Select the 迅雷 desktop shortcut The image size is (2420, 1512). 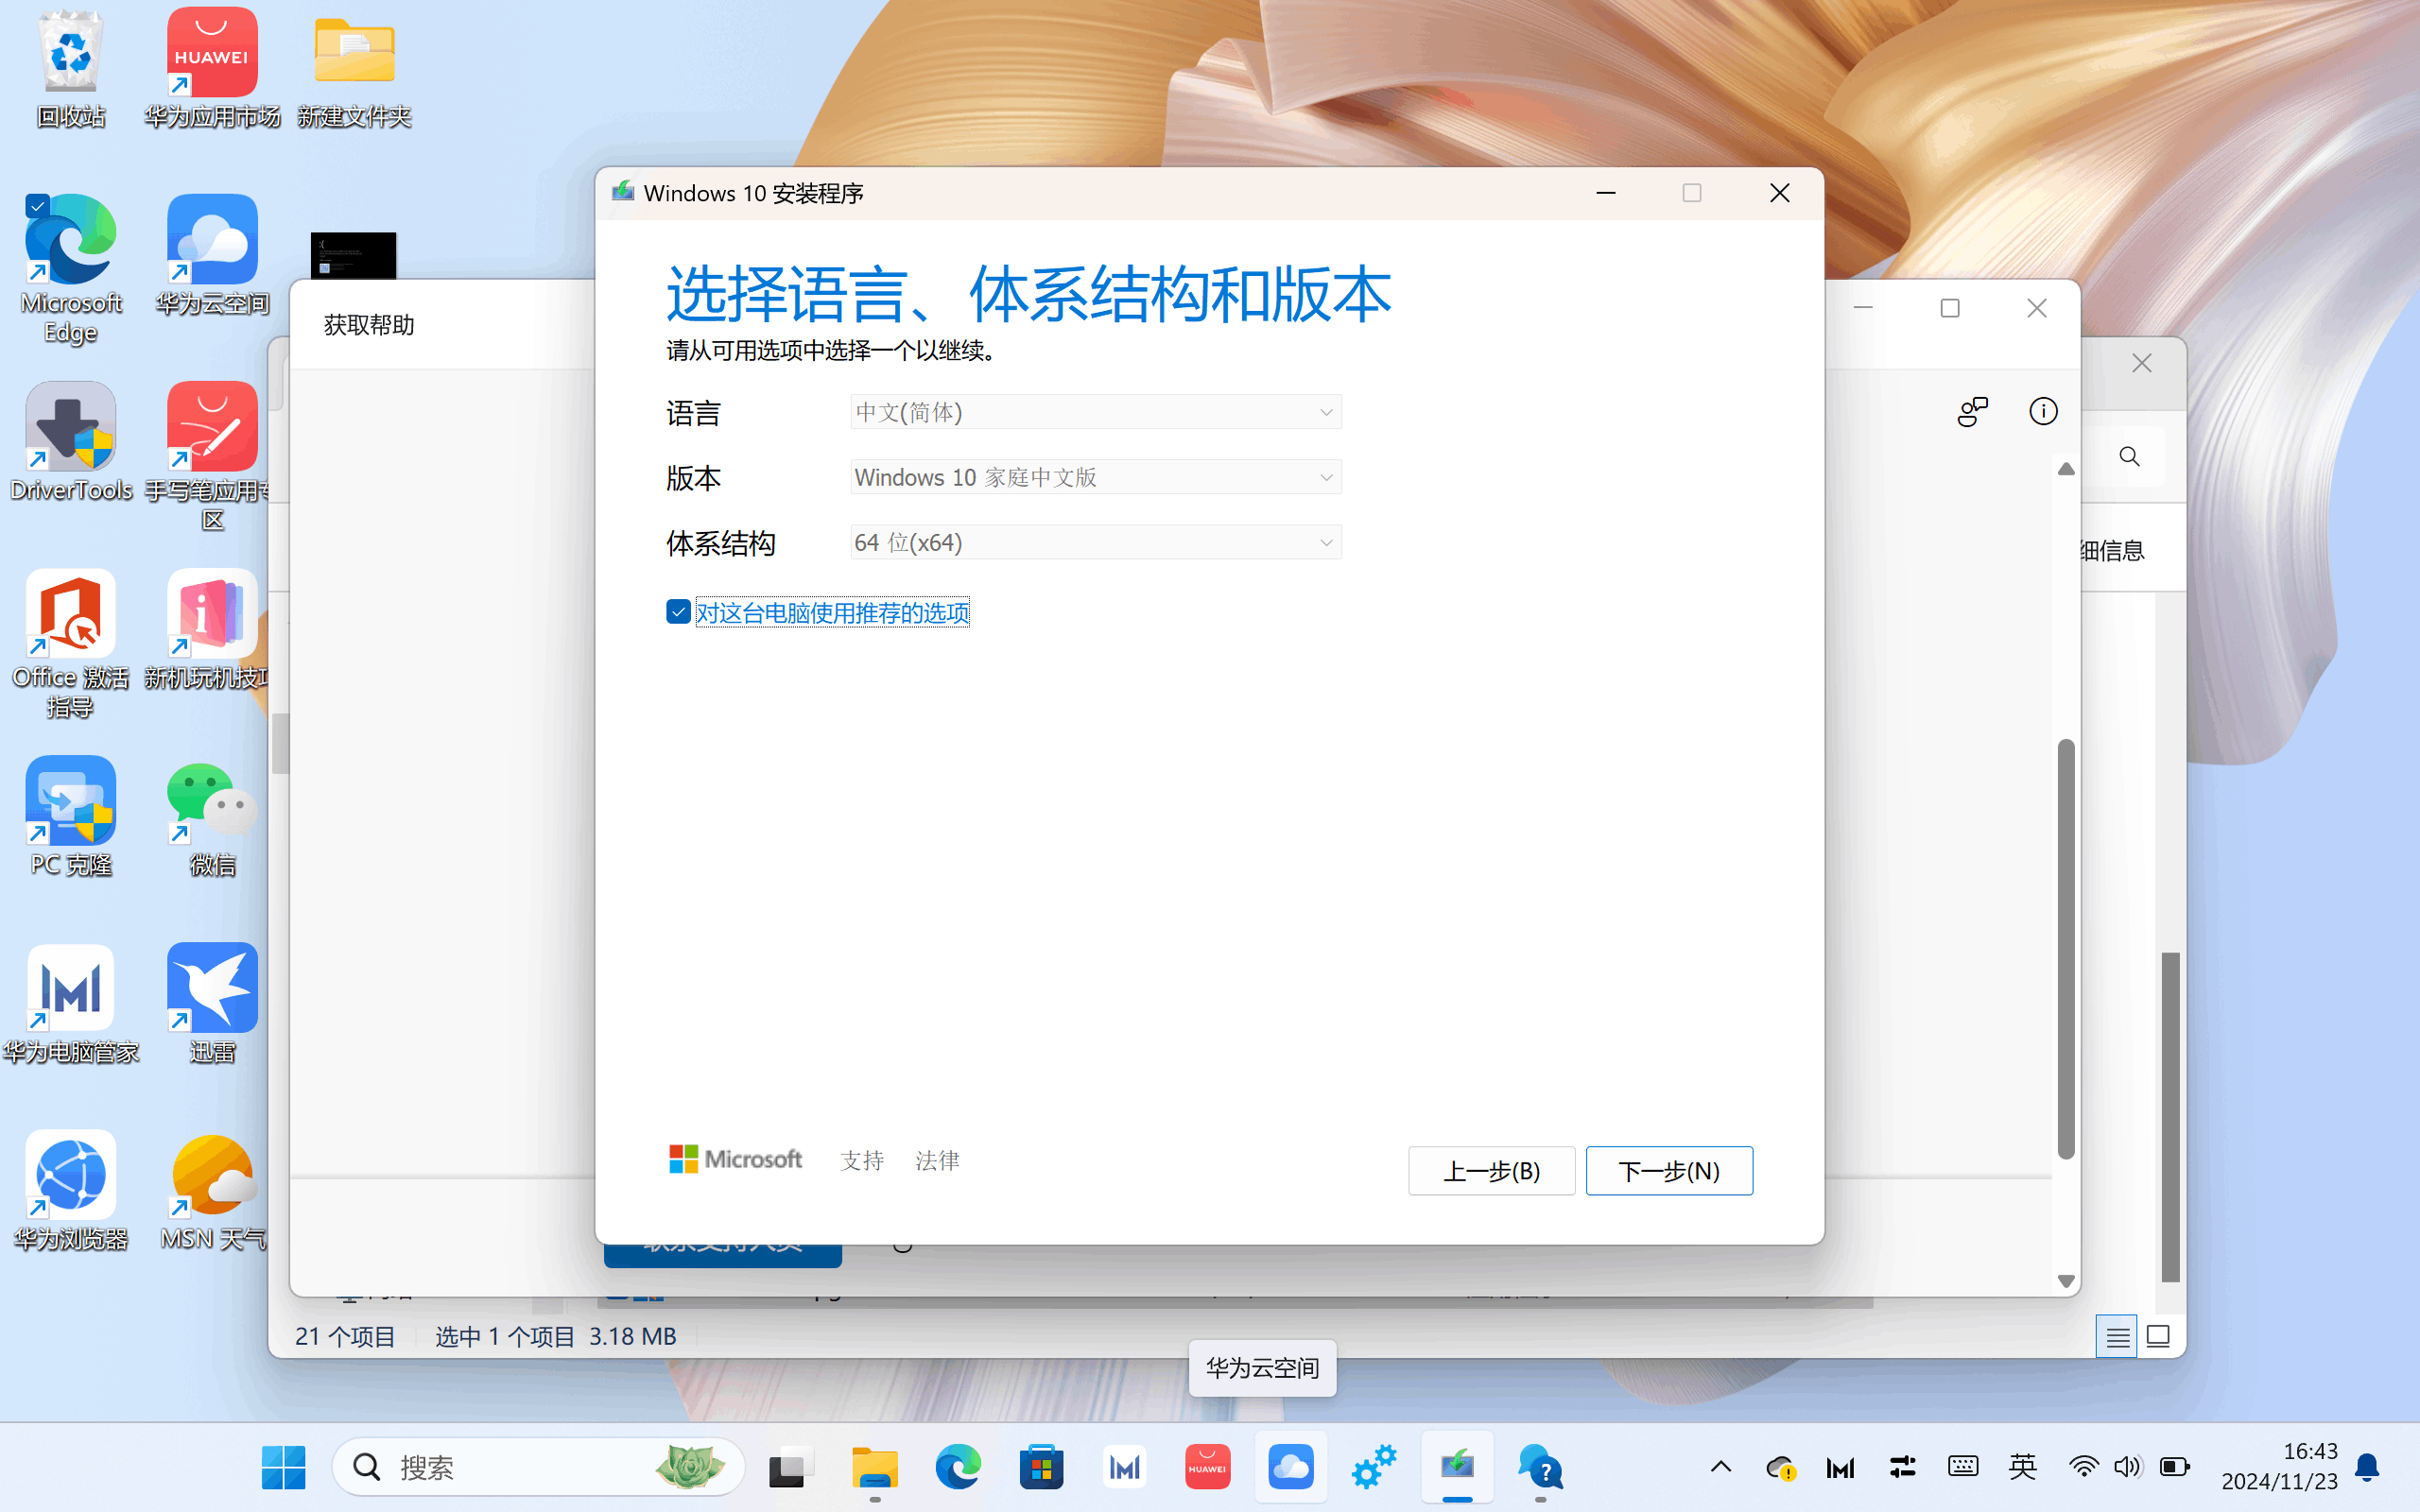point(212,1003)
